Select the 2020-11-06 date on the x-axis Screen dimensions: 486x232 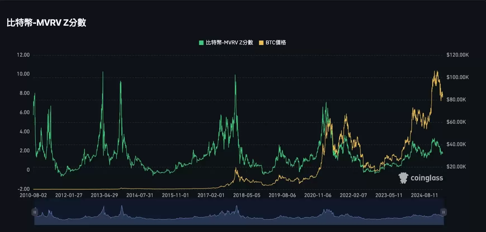318,195
